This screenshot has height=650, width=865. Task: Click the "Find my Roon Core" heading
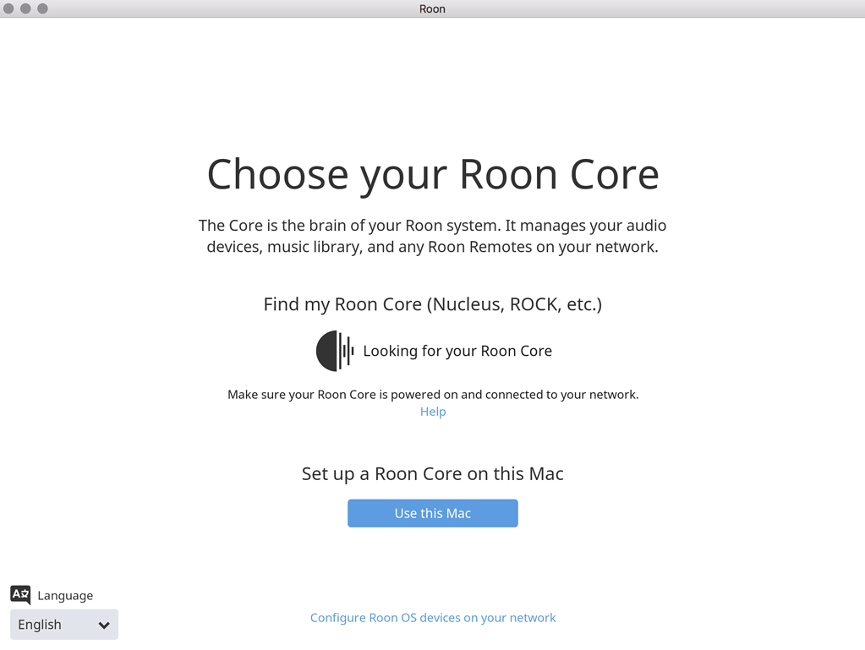(432, 304)
